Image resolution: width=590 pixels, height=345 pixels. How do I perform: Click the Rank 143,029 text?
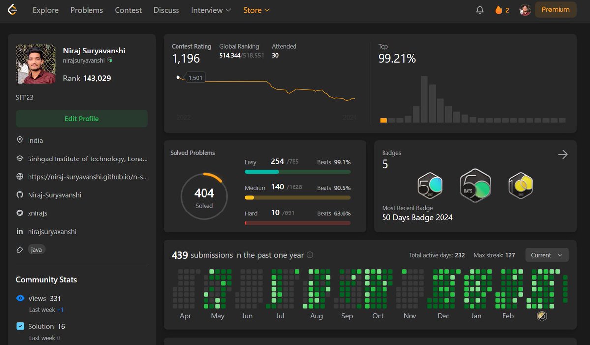(x=87, y=78)
